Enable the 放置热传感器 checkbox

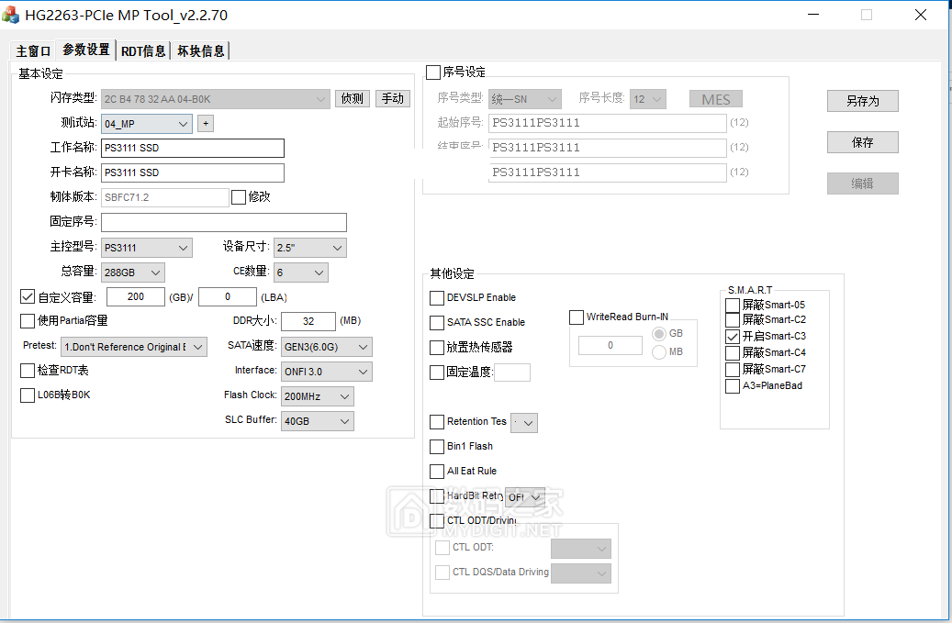(x=437, y=348)
